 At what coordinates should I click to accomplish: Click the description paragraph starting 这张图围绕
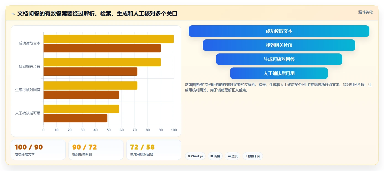pos(278,87)
